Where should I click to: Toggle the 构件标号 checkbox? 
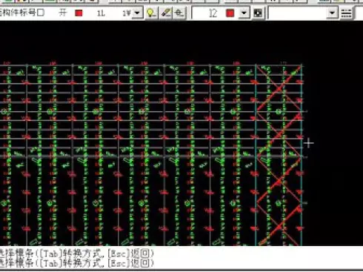point(41,13)
